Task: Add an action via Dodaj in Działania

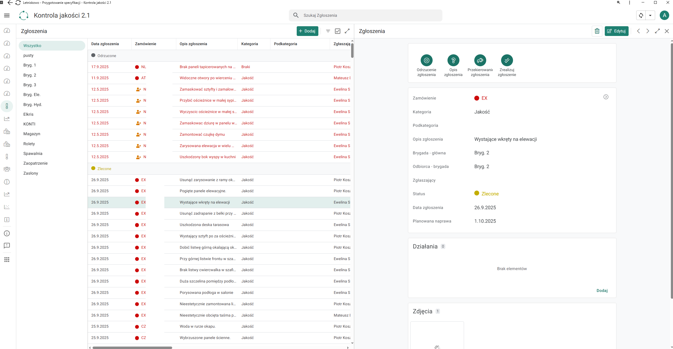Action: 602,291
